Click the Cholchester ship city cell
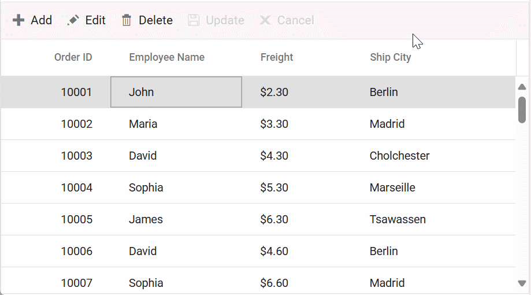The height and width of the screenshot is (295, 531). point(399,156)
